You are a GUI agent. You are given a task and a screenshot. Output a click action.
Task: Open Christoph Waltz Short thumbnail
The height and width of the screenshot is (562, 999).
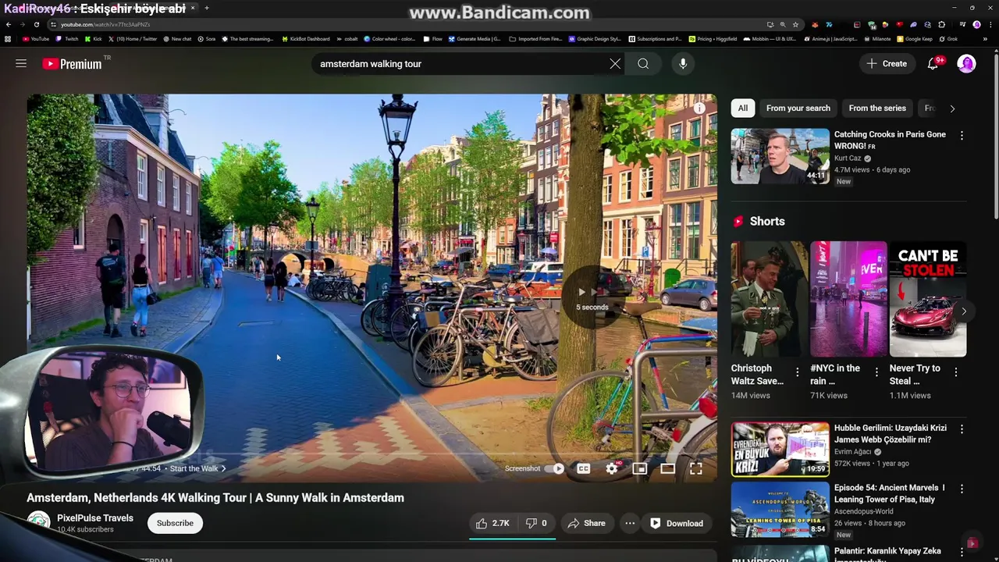click(x=770, y=299)
